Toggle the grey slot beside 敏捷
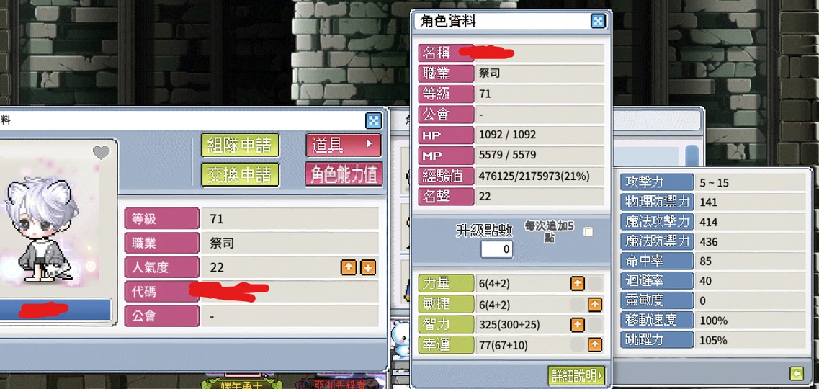 pyautogui.click(x=577, y=305)
